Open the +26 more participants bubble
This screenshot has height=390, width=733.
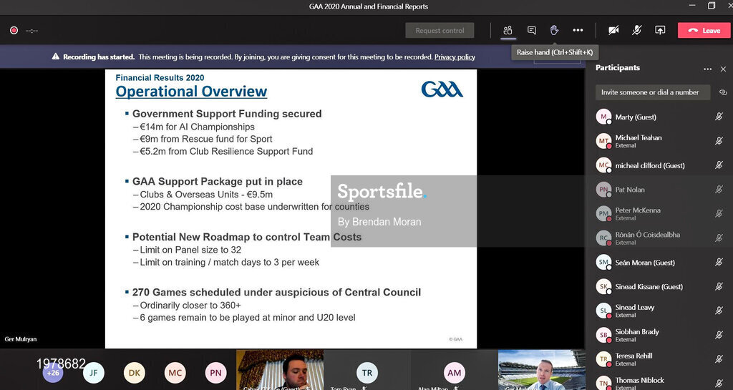[53, 373]
